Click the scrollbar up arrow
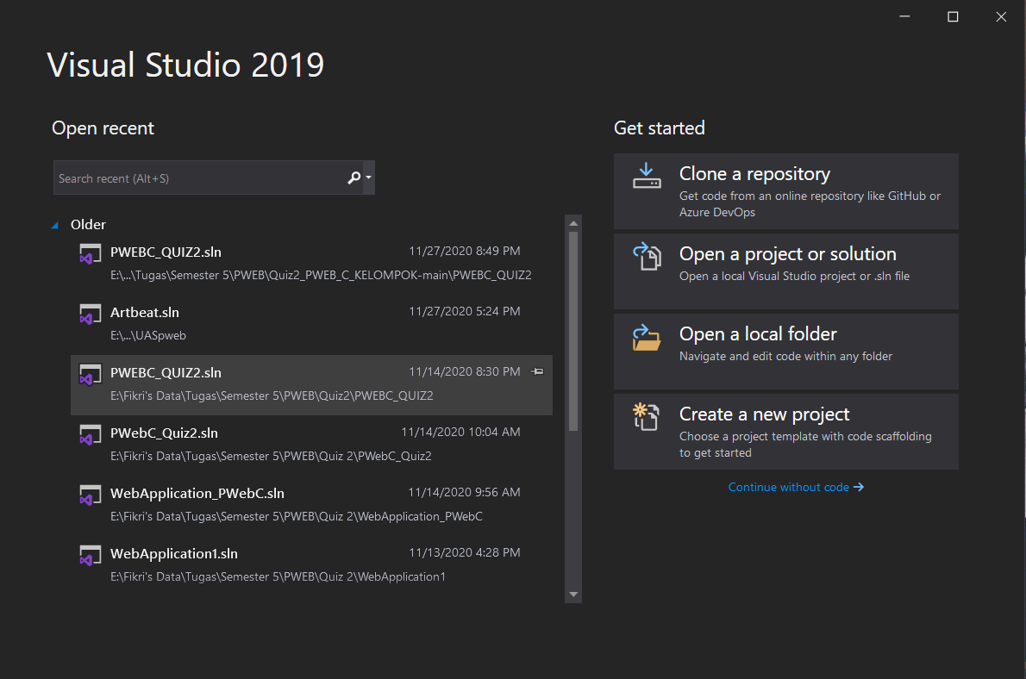Viewport: 1026px width, 679px height. [573, 223]
